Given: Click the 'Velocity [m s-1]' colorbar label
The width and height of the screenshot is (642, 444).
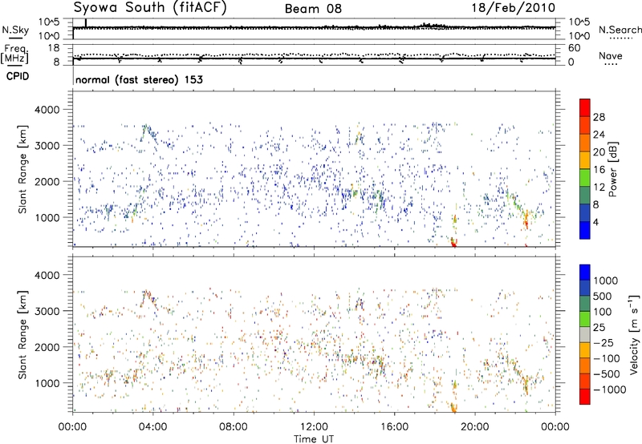Looking at the screenshot, I should [x=634, y=334].
